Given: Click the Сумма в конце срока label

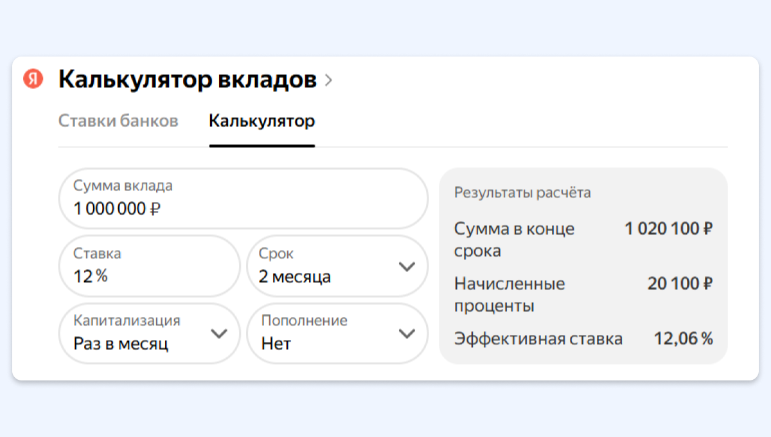Looking at the screenshot, I should point(514,239).
